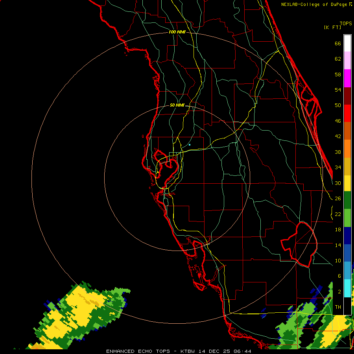Select the KTBW radar site identifier

pyautogui.click(x=188, y=351)
